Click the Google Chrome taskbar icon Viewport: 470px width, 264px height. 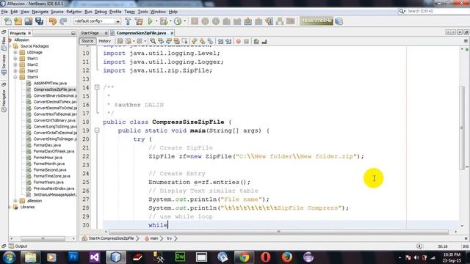pyautogui.click(x=244, y=257)
